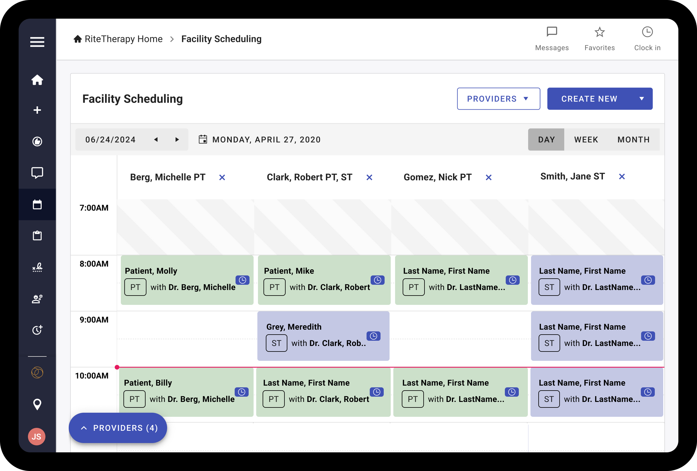This screenshot has height=471, width=697.
Task: Click clock icon on Patient, Mike appointment
Action: point(377,280)
